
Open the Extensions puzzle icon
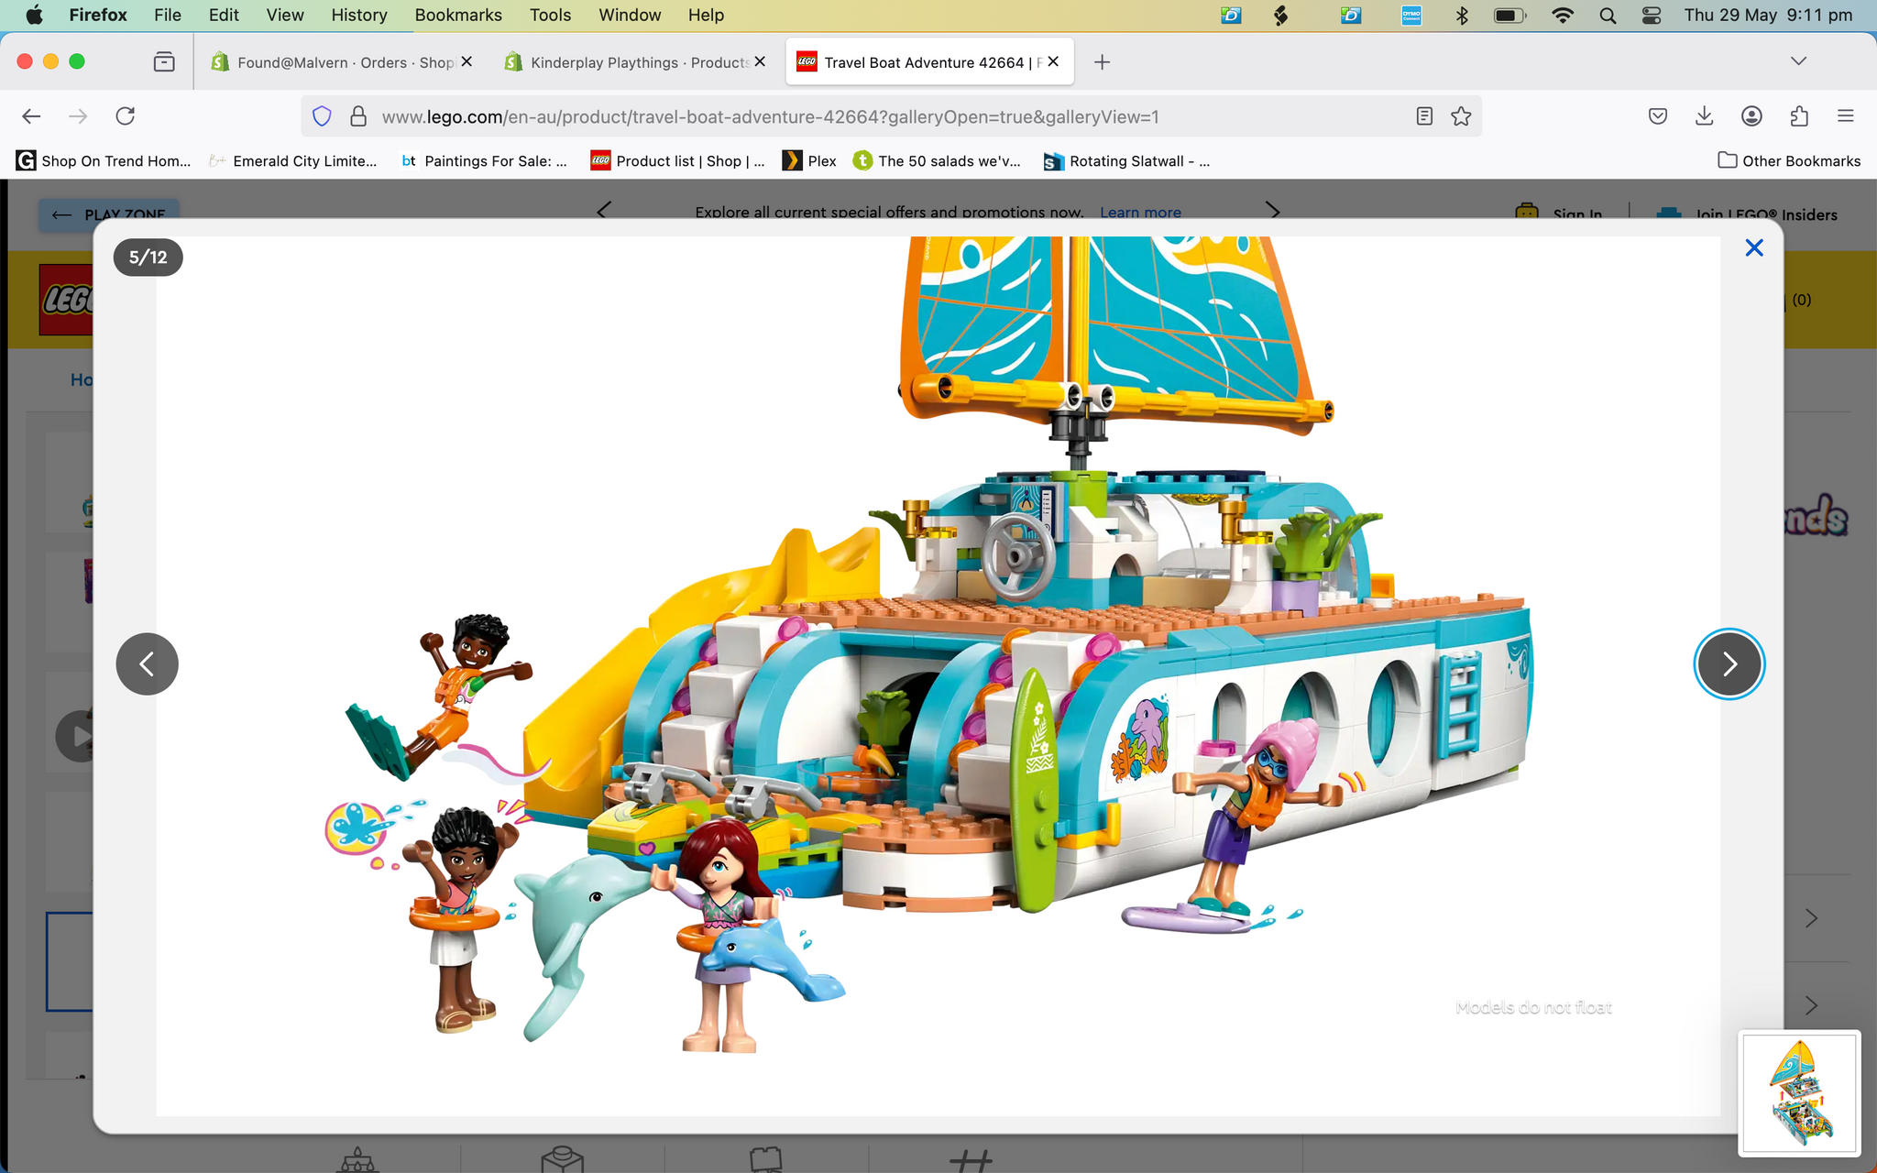[x=1799, y=116]
